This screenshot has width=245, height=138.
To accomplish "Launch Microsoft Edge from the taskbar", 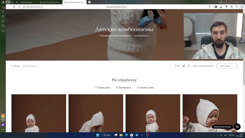I will (x=126, y=135).
